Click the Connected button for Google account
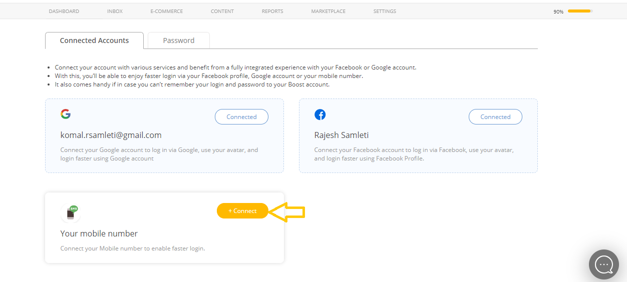The width and height of the screenshot is (627, 282). click(241, 117)
